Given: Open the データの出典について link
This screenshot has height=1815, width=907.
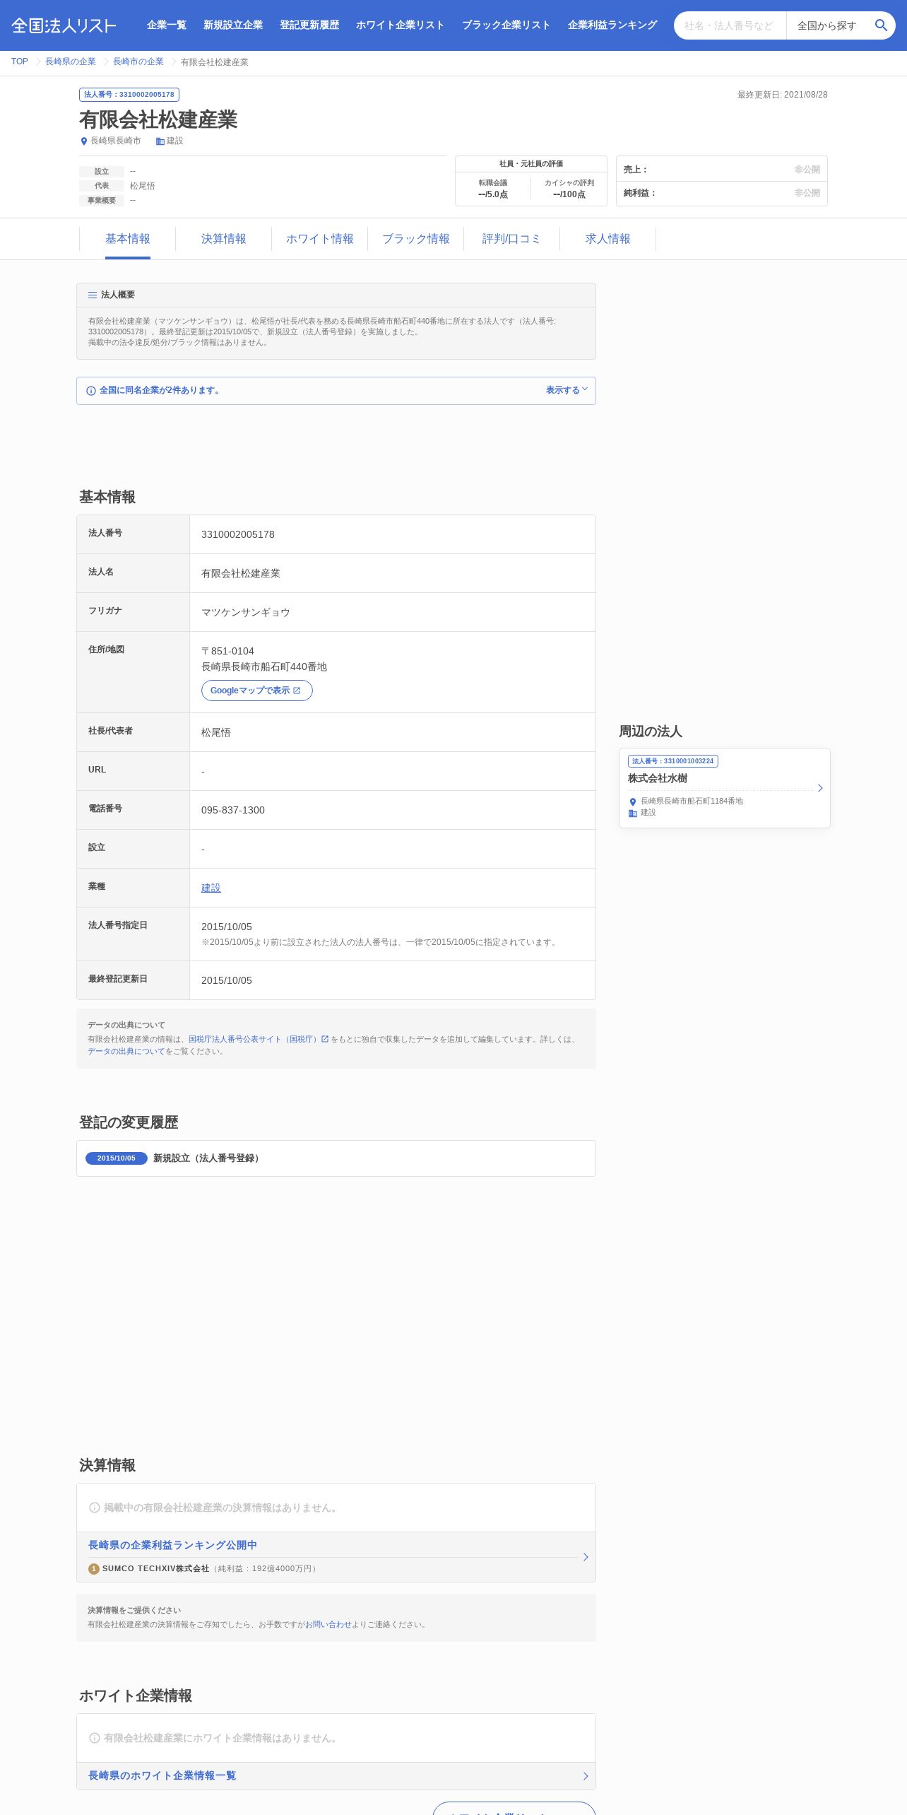Looking at the screenshot, I should [x=126, y=1051].
